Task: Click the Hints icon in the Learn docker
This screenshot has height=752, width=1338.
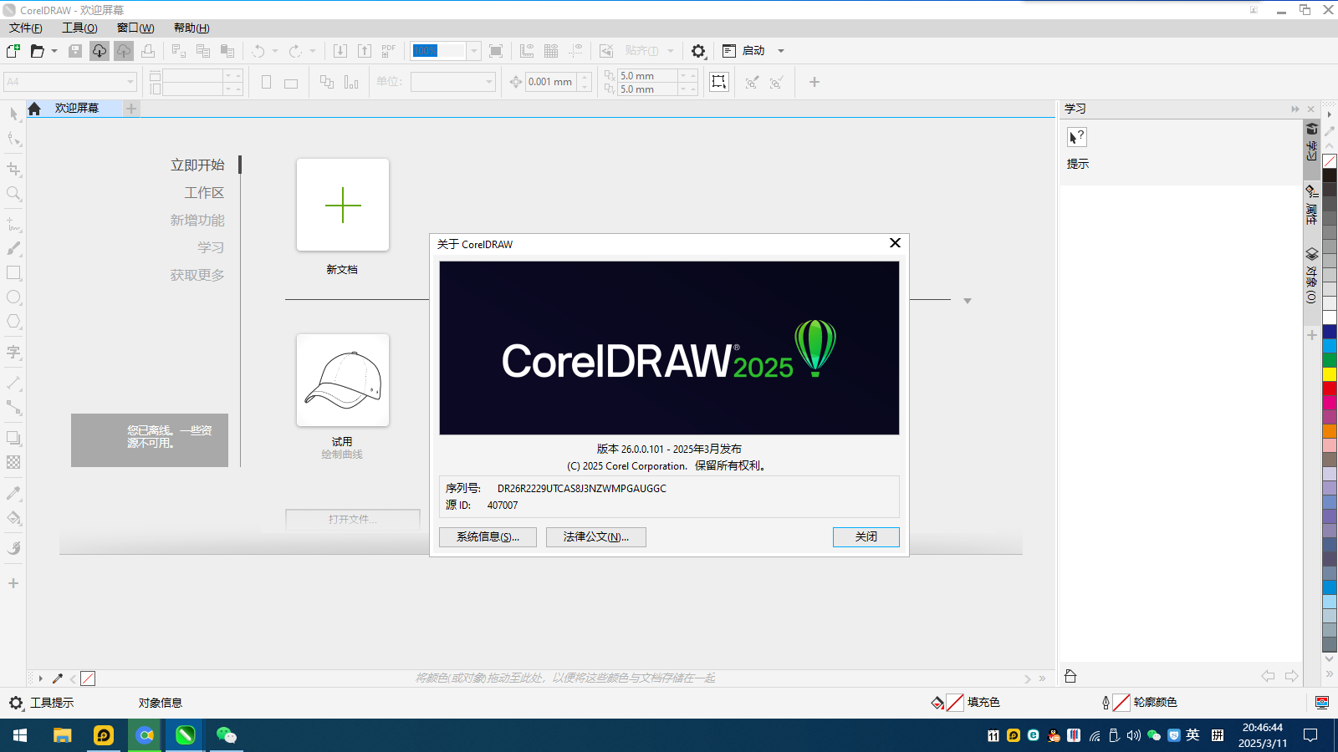Action: click(x=1077, y=137)
